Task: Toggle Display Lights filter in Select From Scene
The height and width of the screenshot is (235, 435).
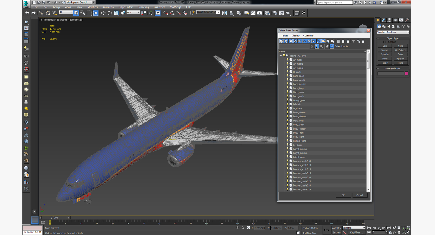Action: coord(291,41)
